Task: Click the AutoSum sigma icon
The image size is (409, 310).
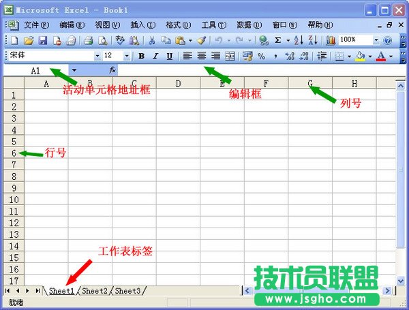Action: [x=278, y=41]
